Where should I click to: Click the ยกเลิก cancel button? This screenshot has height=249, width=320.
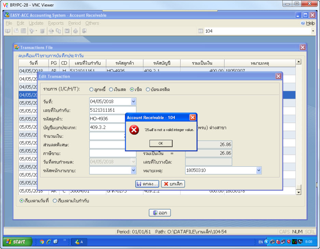173,184
